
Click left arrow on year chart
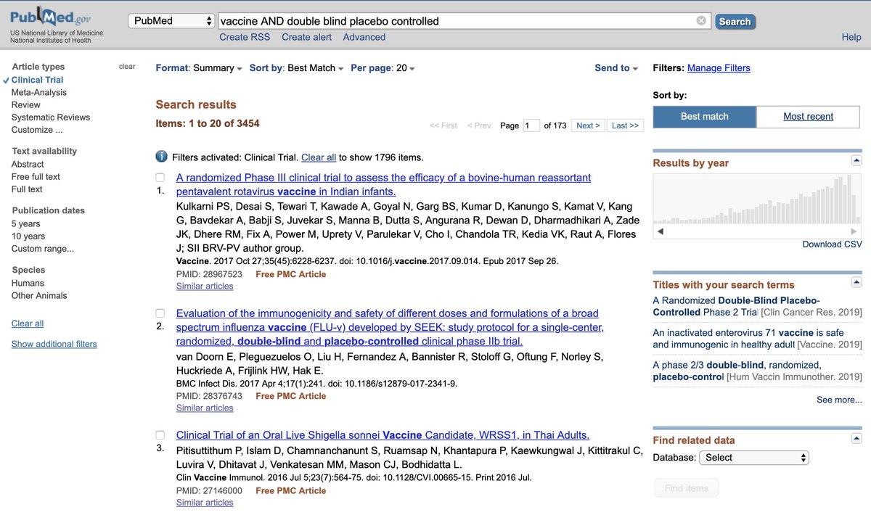pyautogui.click(x=660, y=231)
